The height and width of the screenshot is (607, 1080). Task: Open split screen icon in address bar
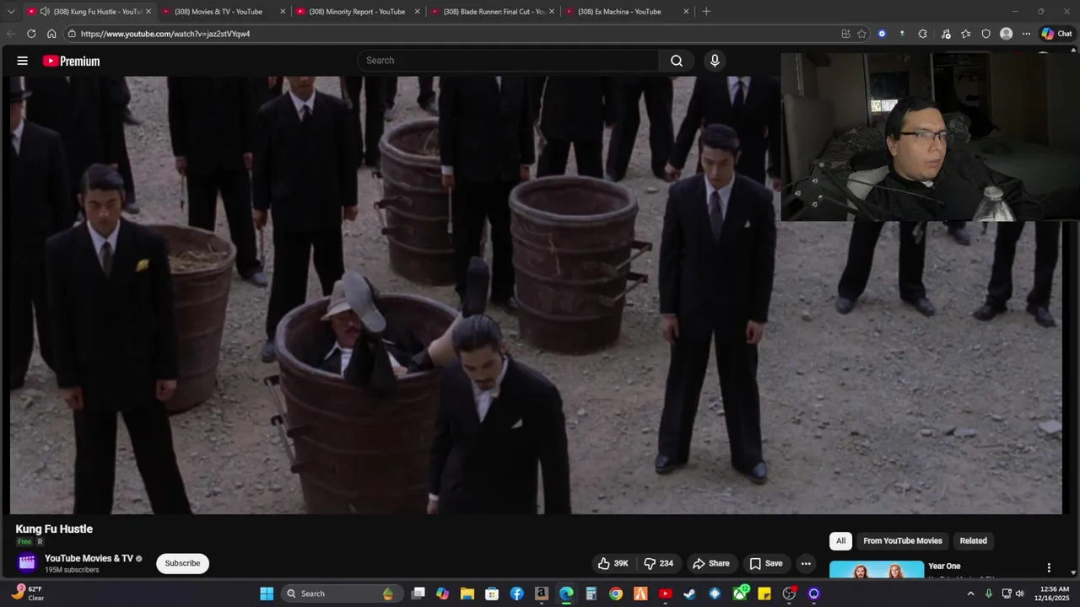click(x=845, y=34)
